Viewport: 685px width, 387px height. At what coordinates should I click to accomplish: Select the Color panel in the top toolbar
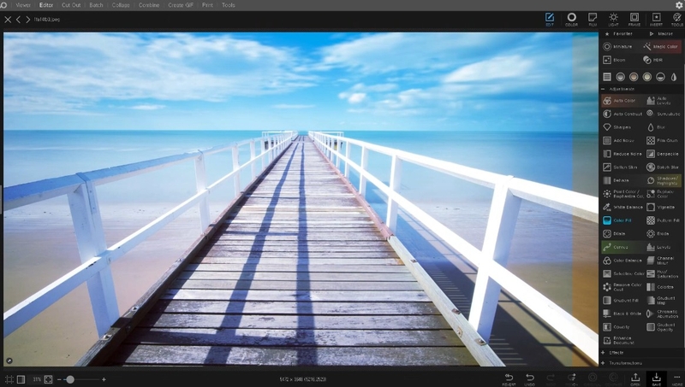coord(571,19)
